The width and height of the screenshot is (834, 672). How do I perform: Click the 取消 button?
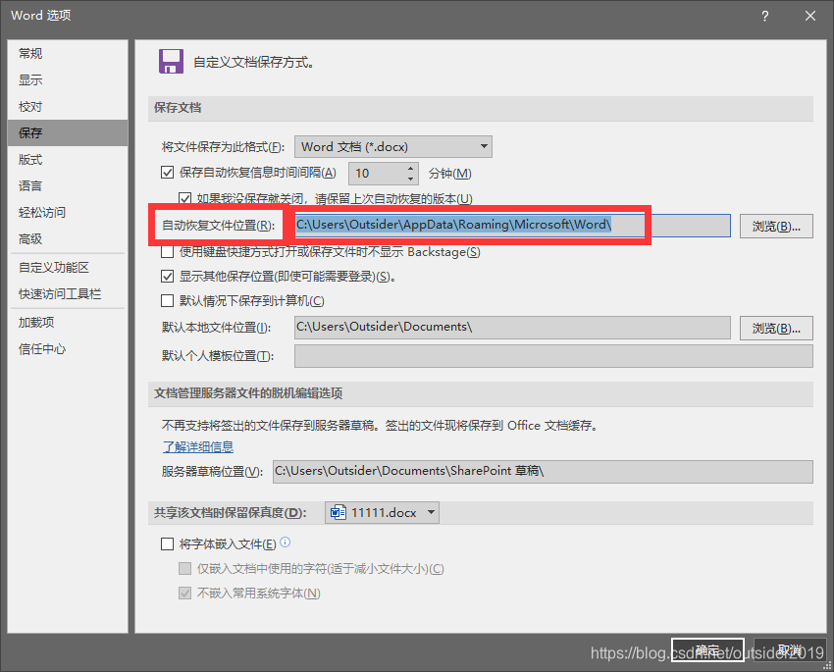coord(790,649)
